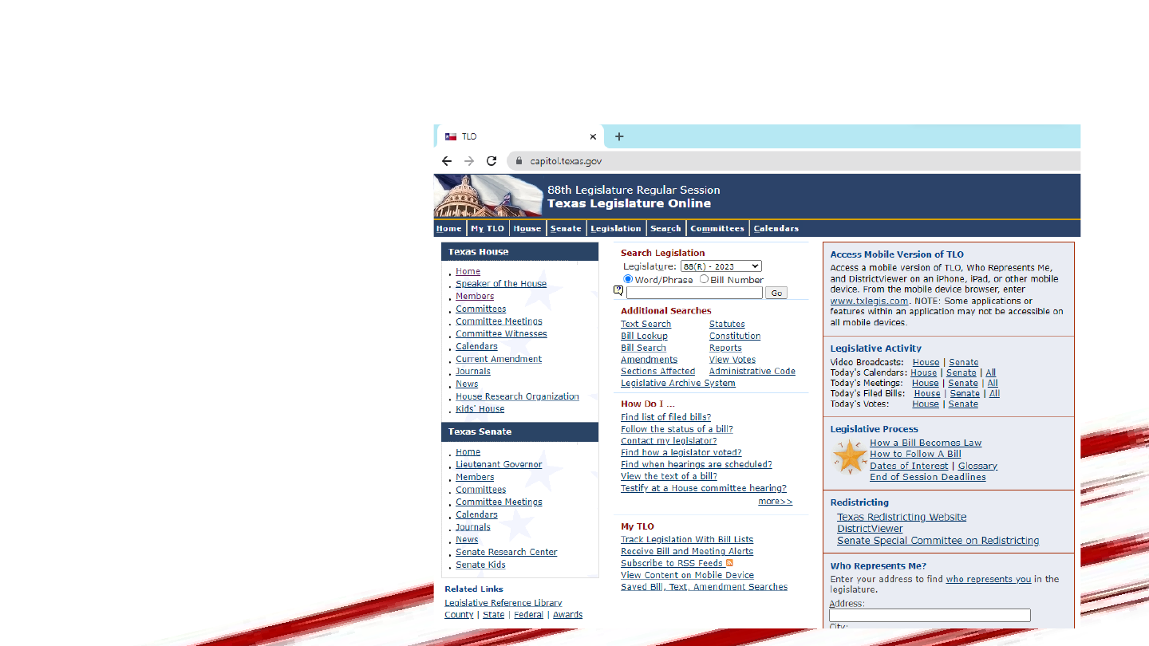Image resolution: width=1149 pixels, height=646 pixels.
Task: Open the Committees navigation menu item
Action: coord(717,229)
